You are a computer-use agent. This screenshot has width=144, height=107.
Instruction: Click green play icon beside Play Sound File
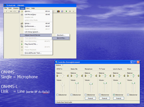pyautogui.click(x=22, y=44)
